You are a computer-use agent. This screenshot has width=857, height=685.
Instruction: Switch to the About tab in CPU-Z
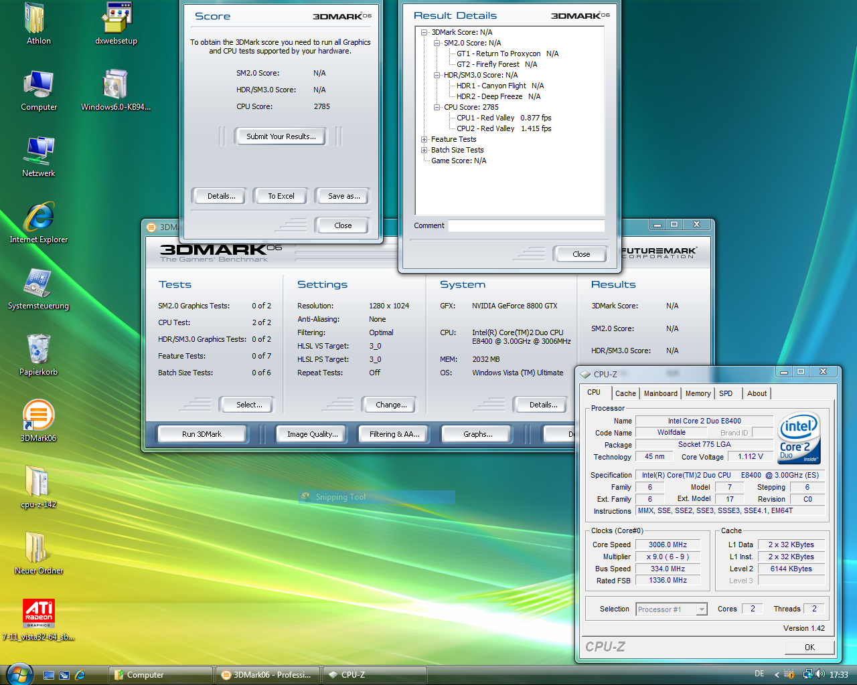point(757,393)
